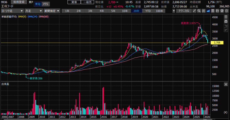
Task: Open the chart magnifier zoom tool
Action: 199,11
